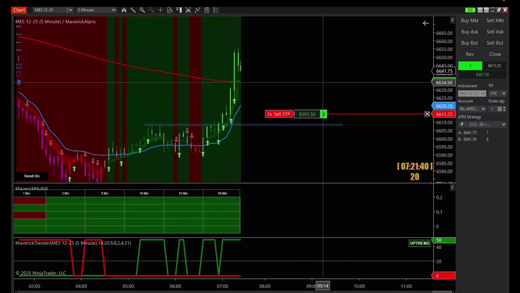Click the Close position button
This screenshot has height=293, width=520.
pyautogui.click(x=495, y=54)
